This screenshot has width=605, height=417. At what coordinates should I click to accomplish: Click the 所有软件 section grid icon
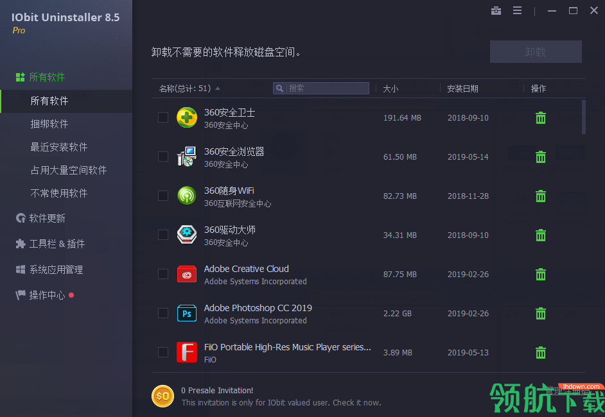coord(20,77)
